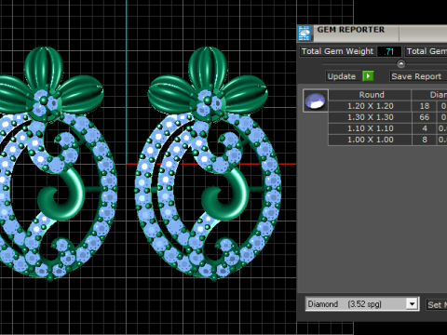Open the Diamond material dropdown
This screenshot has width=447, height=335.
(x=412, y=304)
